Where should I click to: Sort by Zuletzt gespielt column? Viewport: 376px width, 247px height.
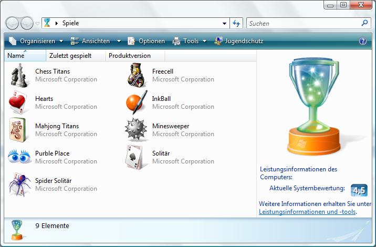click(76, 56)
